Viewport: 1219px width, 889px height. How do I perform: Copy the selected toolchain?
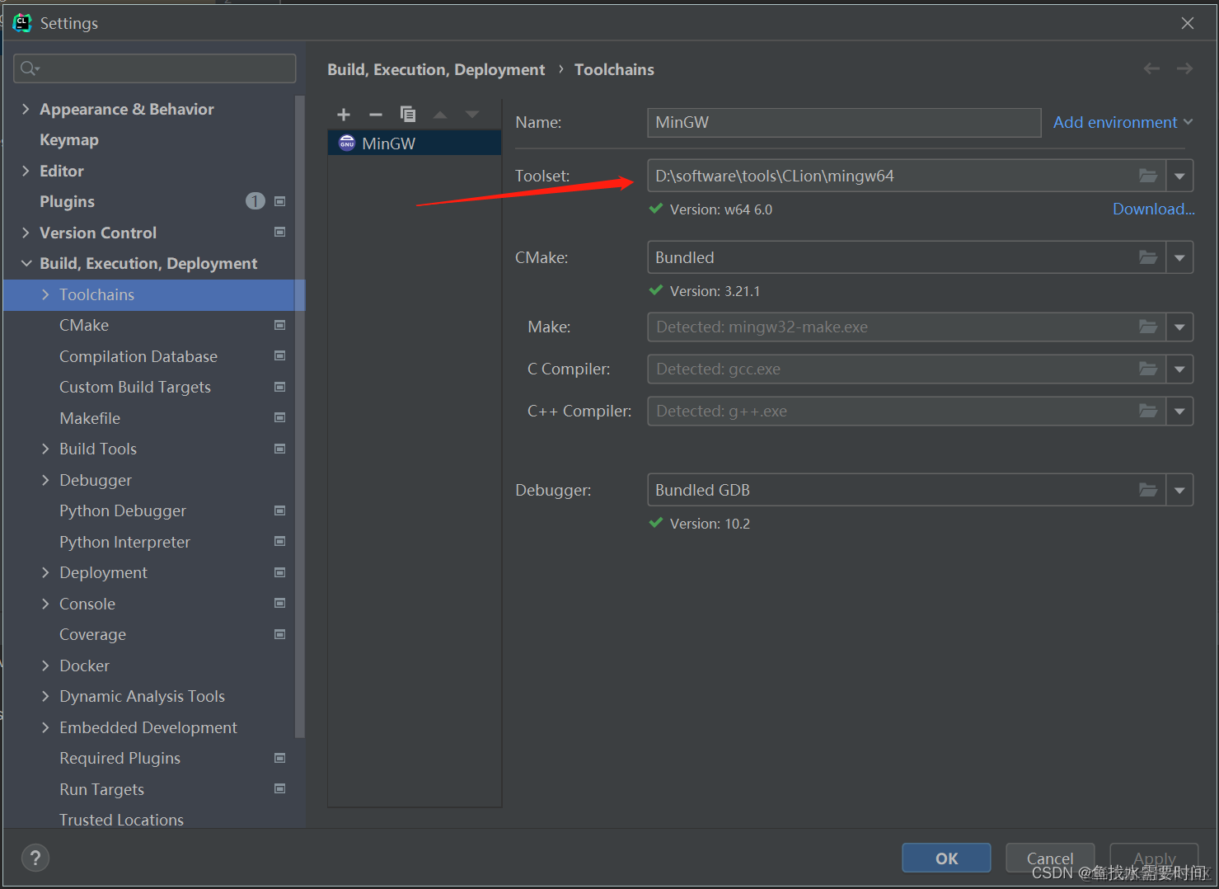pos(408,114)
